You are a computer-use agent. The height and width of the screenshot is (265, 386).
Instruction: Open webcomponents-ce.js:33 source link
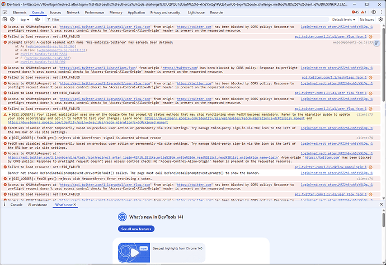[x=350, y=41]
